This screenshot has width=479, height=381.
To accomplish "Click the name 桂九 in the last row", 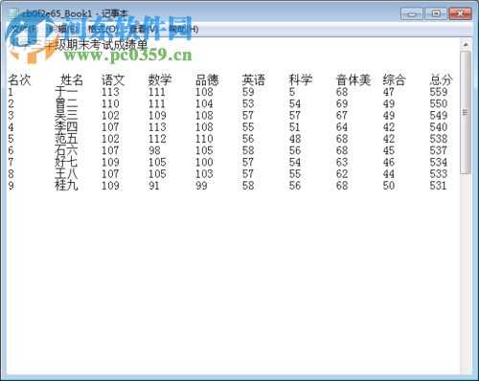I will pos(66,186).
